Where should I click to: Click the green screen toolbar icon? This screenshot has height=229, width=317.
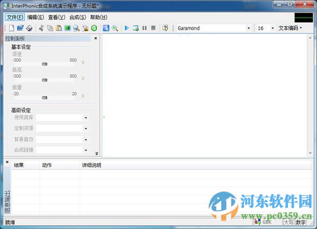click(x=68, y=28)
